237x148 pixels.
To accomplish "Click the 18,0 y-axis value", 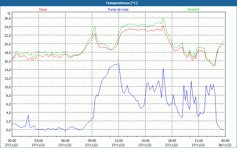I will point(8,52).
